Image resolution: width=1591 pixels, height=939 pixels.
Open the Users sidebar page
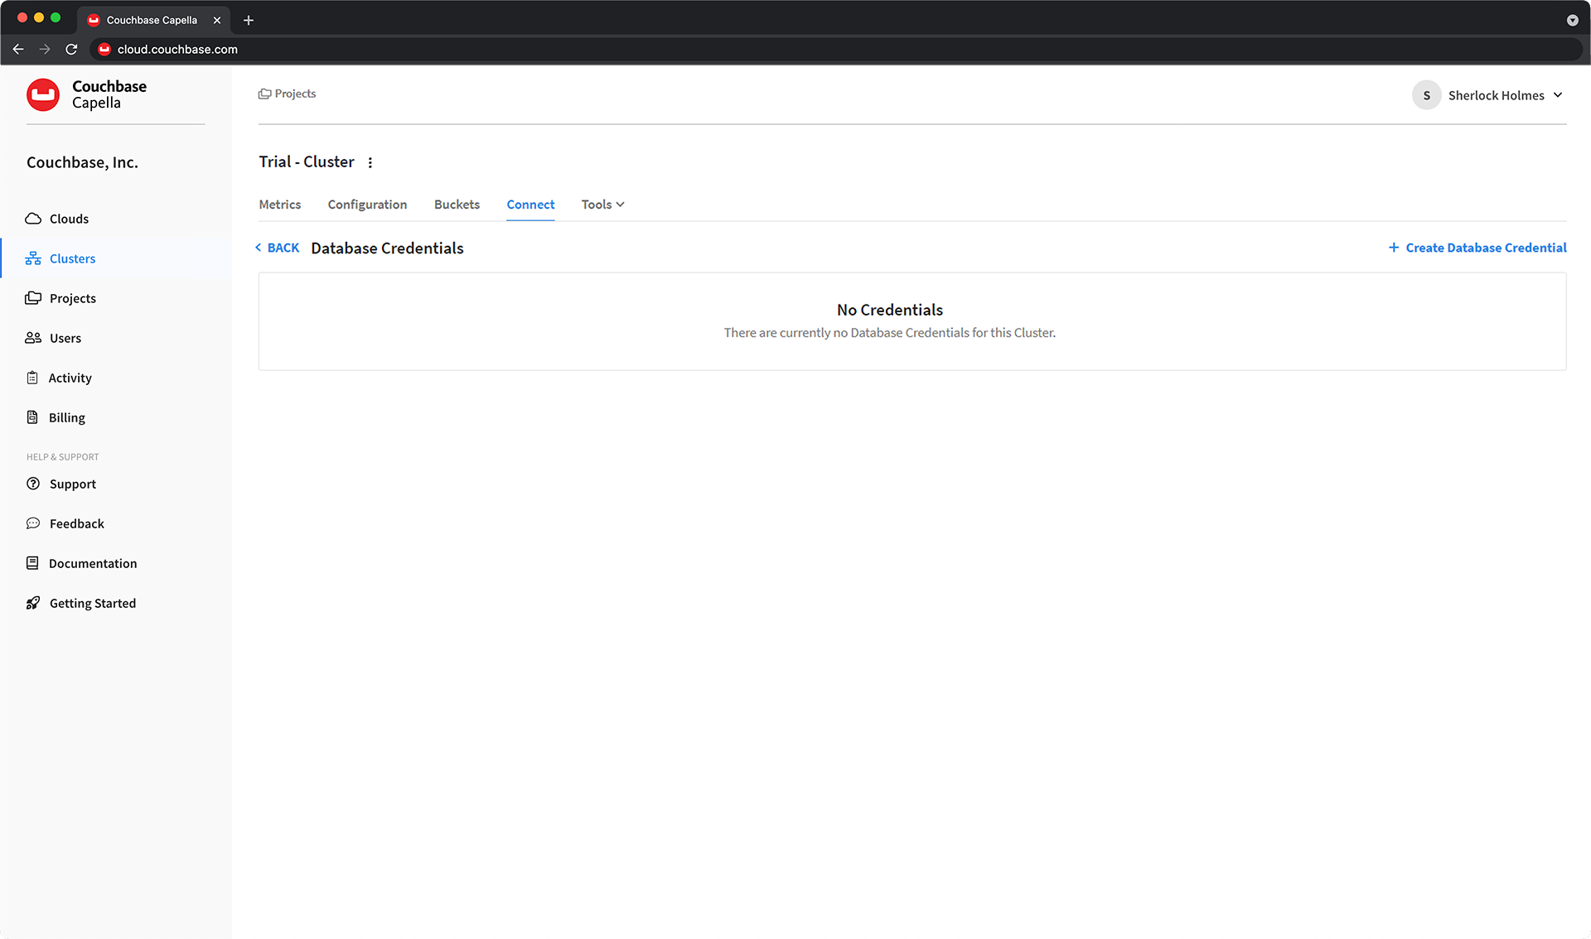[53, 338]
